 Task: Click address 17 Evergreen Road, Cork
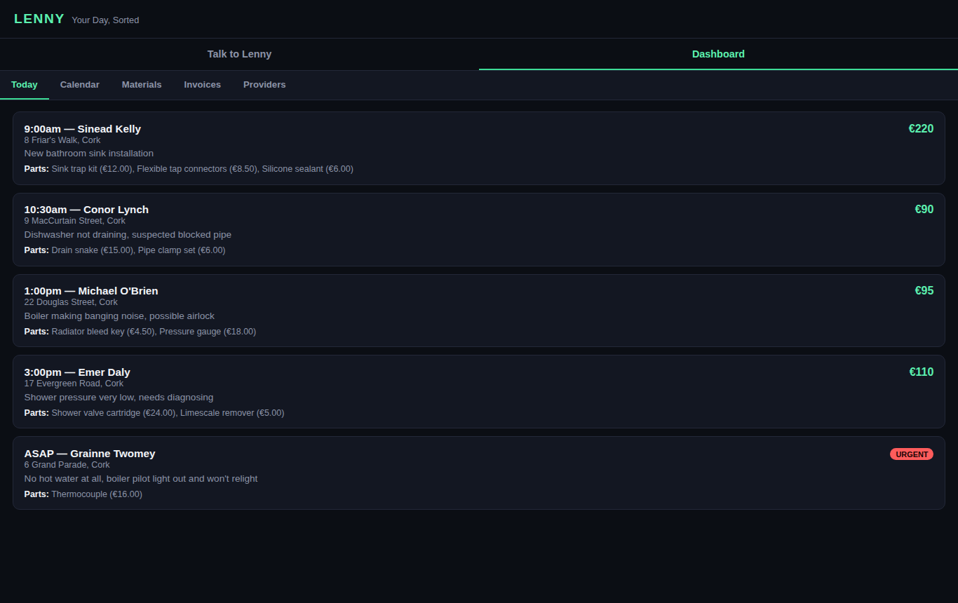[74, 384]
